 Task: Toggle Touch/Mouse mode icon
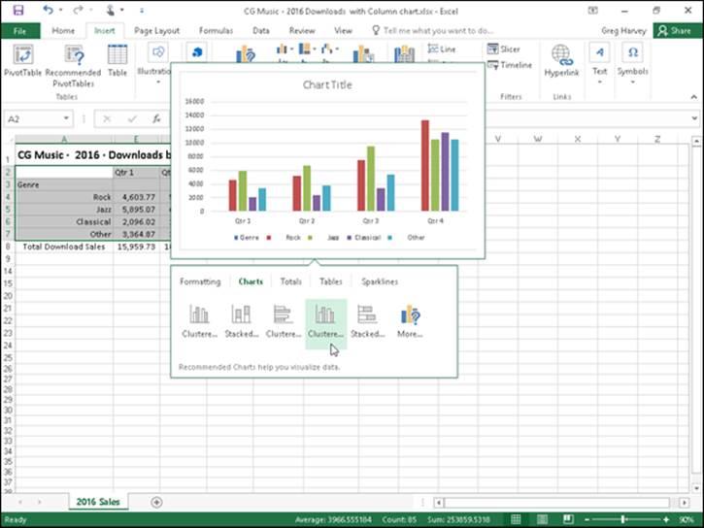[x=111, y=10]
